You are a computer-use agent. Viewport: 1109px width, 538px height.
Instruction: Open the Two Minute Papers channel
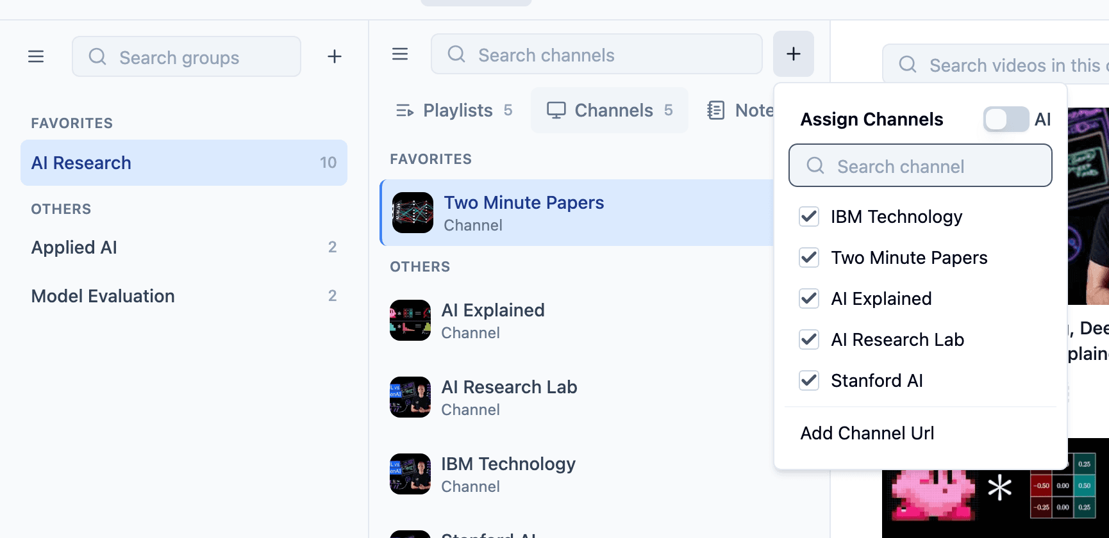tap(577, 213)
